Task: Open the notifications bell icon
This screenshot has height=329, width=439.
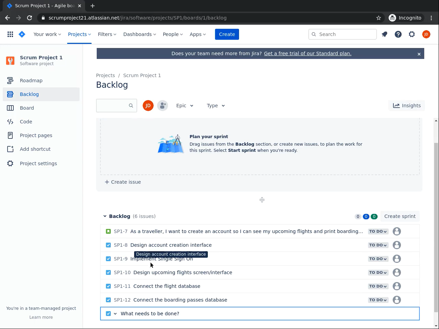Action: (384, 34)
